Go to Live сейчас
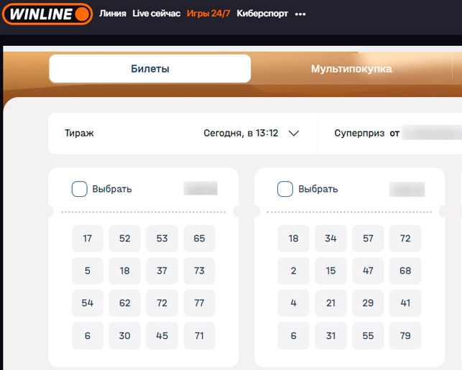Screen dimensions: 462x370 pos(156,14)
